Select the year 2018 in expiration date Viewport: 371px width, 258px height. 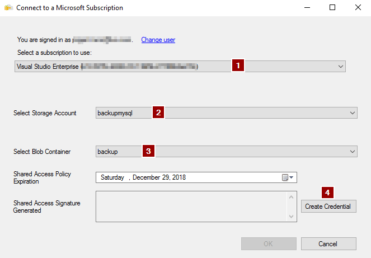click(x=179, y=177)
